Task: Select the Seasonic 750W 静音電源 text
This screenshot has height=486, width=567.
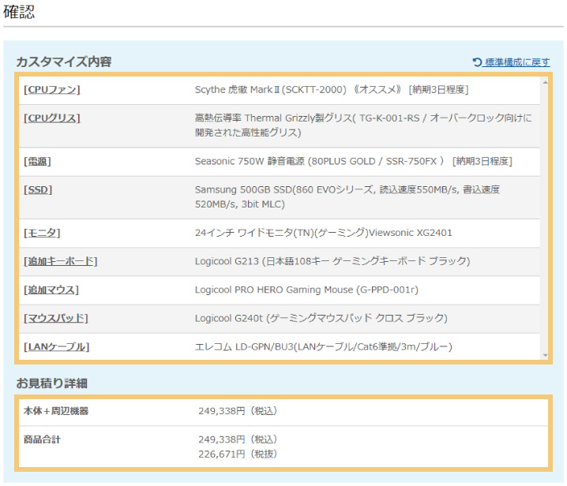Action: click(354, 161)
